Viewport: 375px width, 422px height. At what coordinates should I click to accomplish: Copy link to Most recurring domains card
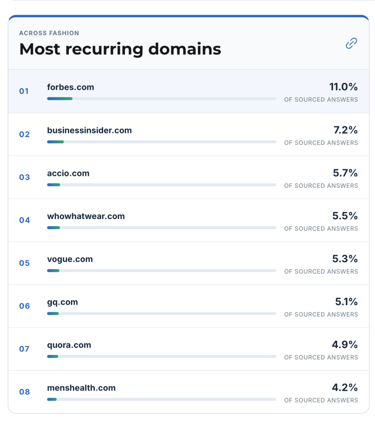click(351, 43)
